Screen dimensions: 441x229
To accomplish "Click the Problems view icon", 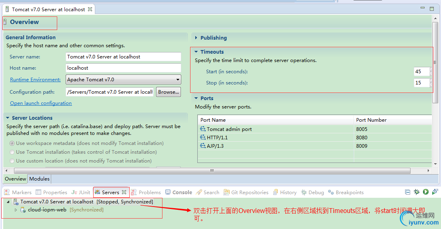I will (x=134, y=192).
